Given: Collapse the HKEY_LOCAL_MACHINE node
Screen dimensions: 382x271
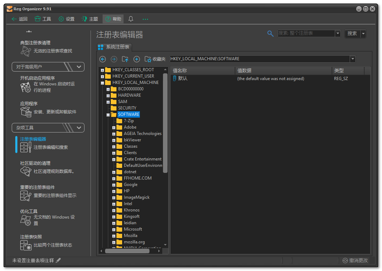Looking at the screenshot, I should pyautogui.click(x=102, y=83).
